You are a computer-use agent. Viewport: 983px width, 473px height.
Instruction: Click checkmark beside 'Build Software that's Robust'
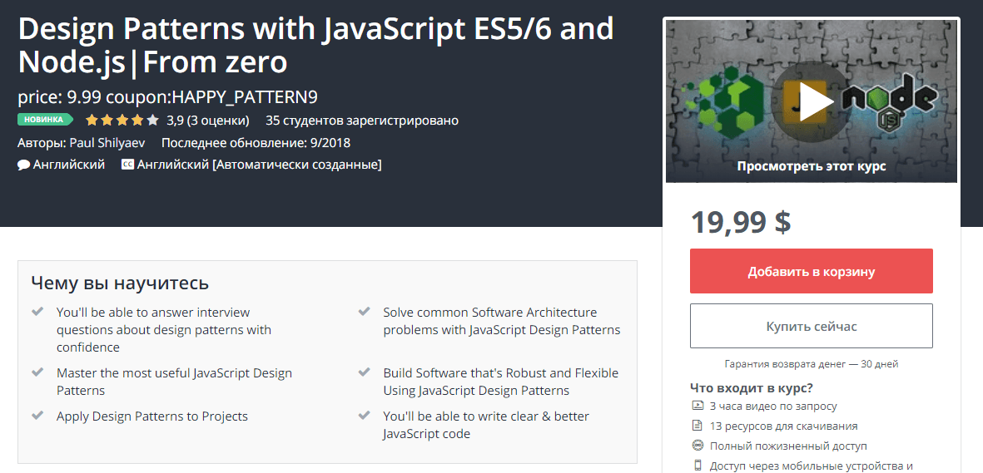365,372
